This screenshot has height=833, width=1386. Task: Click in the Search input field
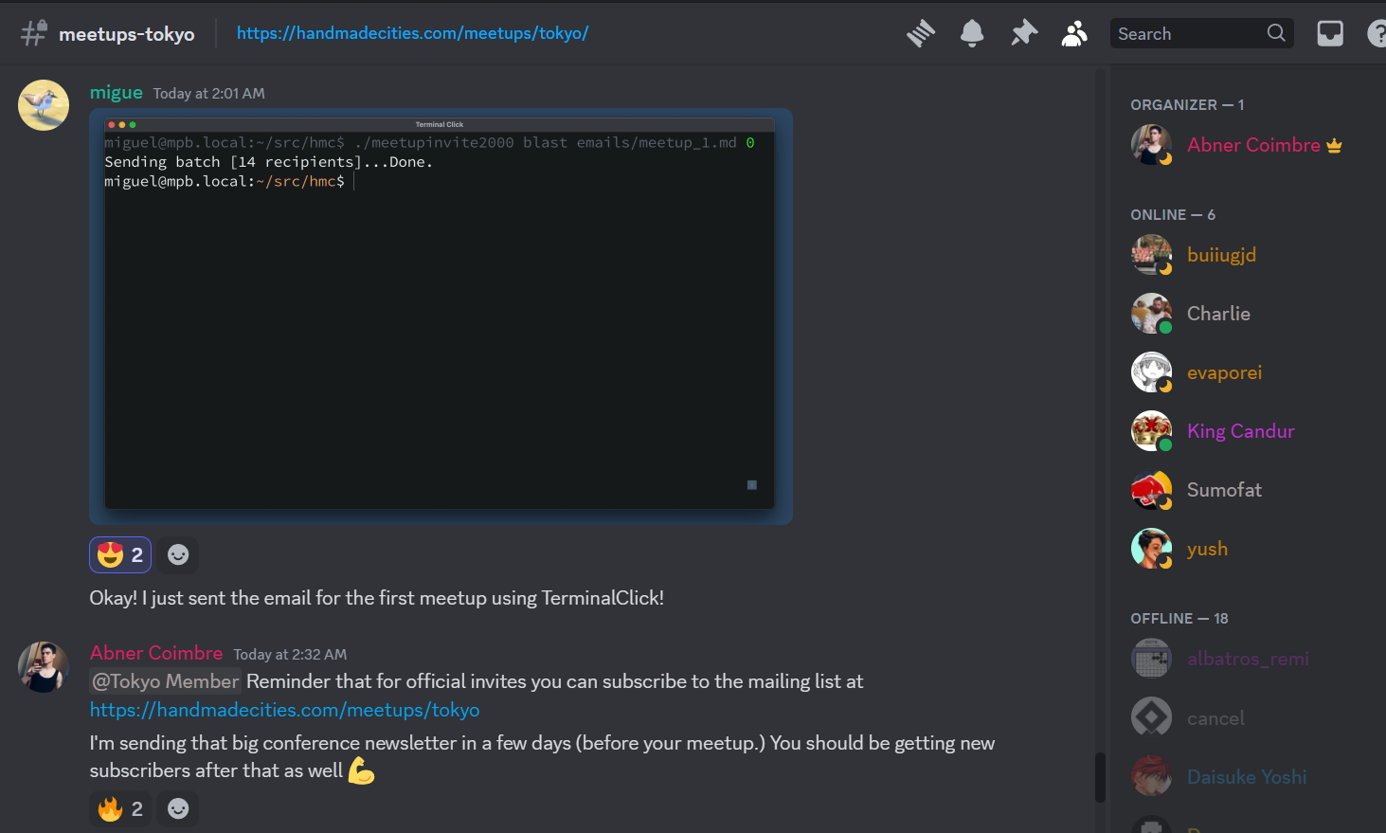click(x=1189, y=34)
